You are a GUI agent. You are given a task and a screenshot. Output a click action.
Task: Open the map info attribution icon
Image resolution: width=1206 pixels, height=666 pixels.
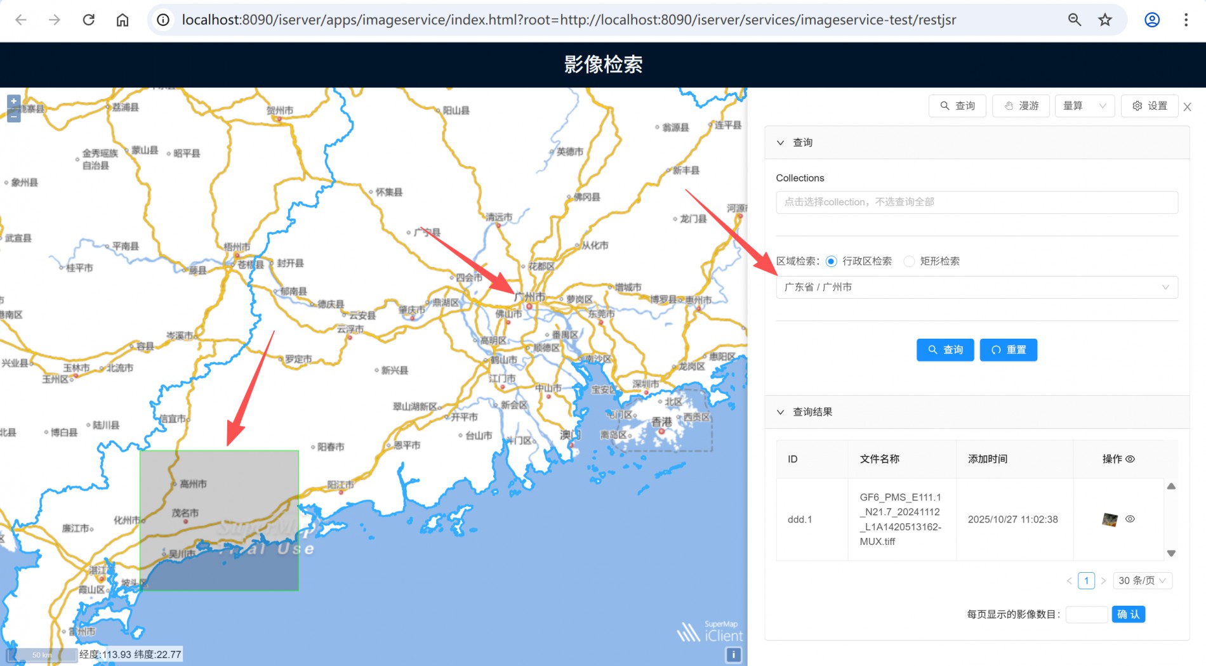coord(733,655)
